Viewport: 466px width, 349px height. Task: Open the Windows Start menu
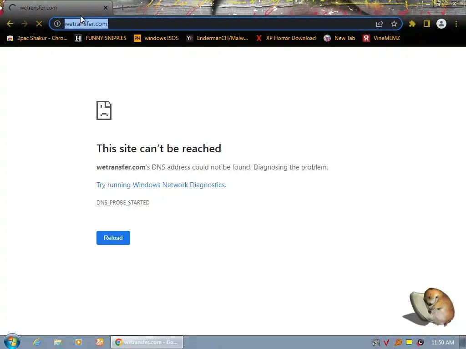[x=12, y=342]
